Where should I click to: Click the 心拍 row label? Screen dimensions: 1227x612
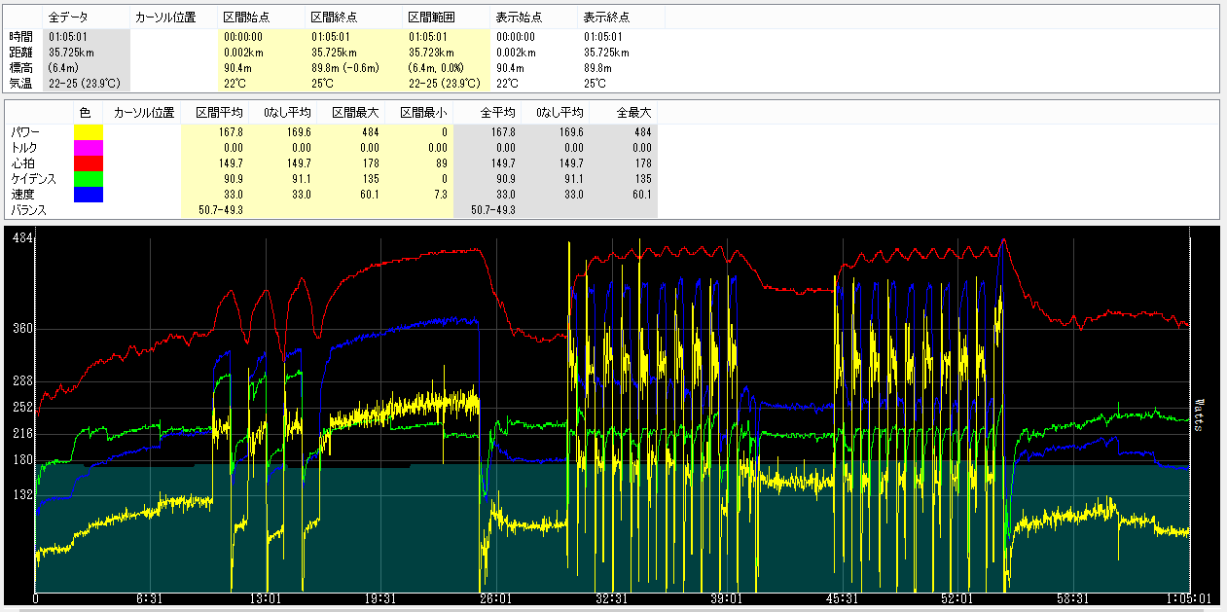point(21,163)
